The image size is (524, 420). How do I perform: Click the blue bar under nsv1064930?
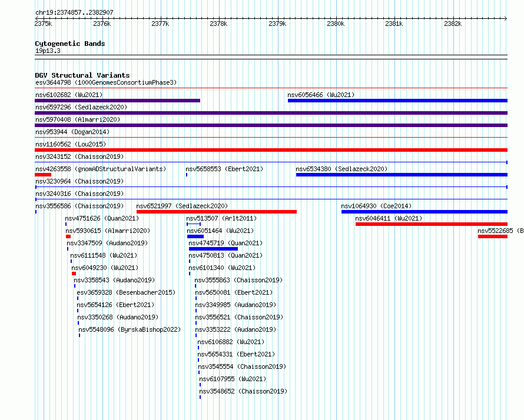424,212
